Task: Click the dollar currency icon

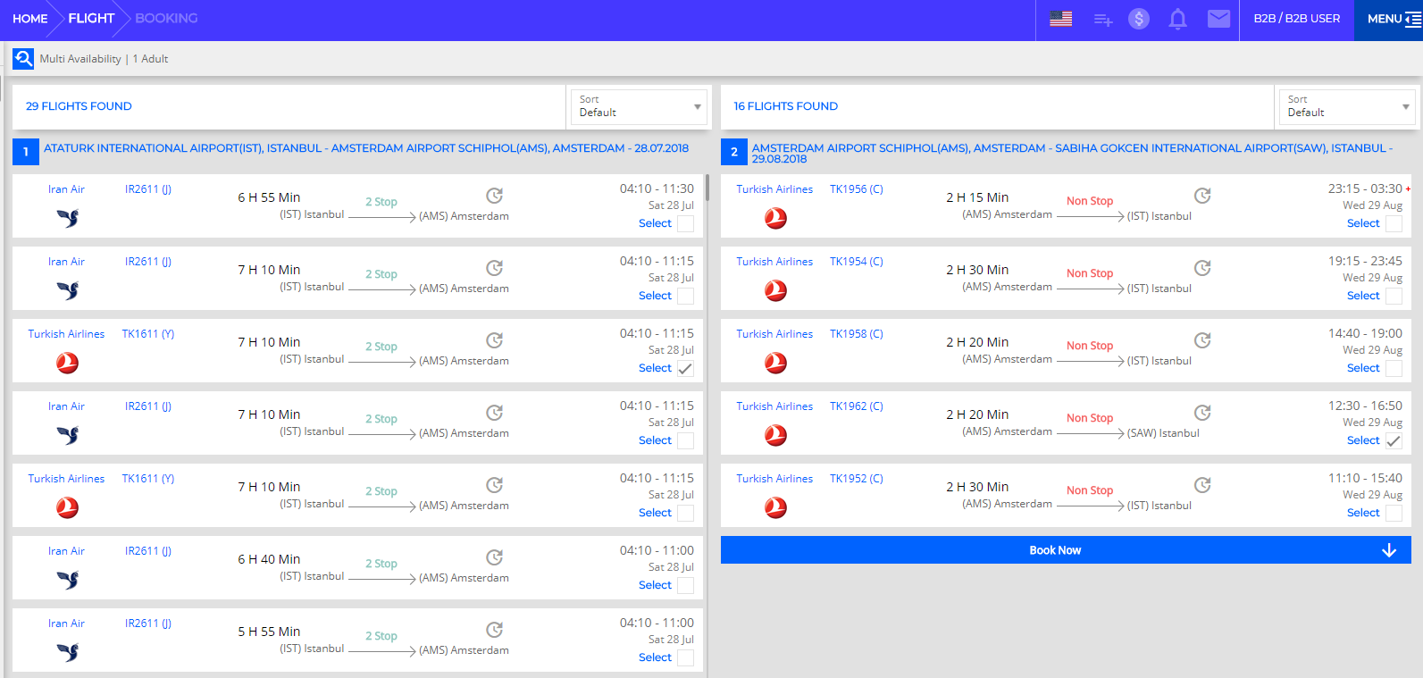Action: point(1138,19)
